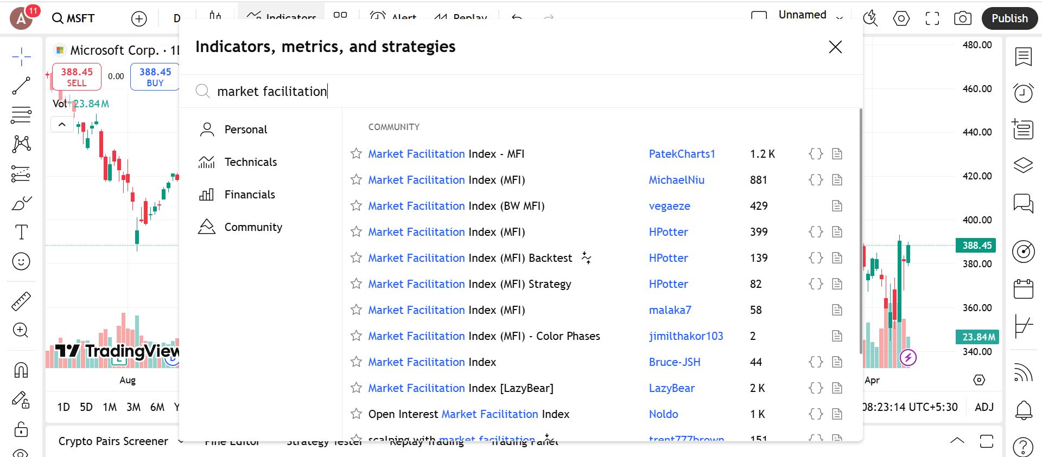1042x457 pixels.
Task: Open author profile Bruce-JSH
Action: (x=675, y=362)
